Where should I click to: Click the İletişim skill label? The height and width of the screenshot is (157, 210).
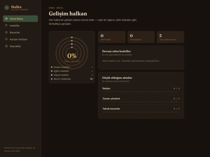point(107,88)
